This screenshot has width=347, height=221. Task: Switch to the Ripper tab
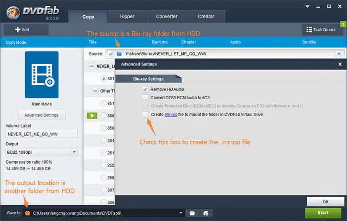(x=127, y=16)
